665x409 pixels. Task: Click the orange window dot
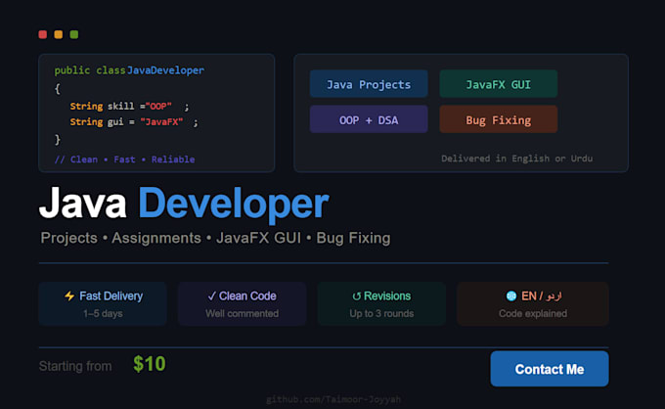click(58, 34)
